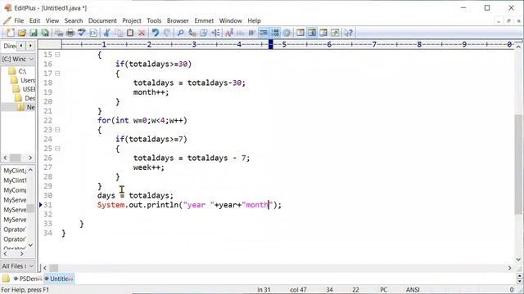Collapse code fold at line 23
The width and height of the screenshot is (524, 294).
click(x=57, y=130)
